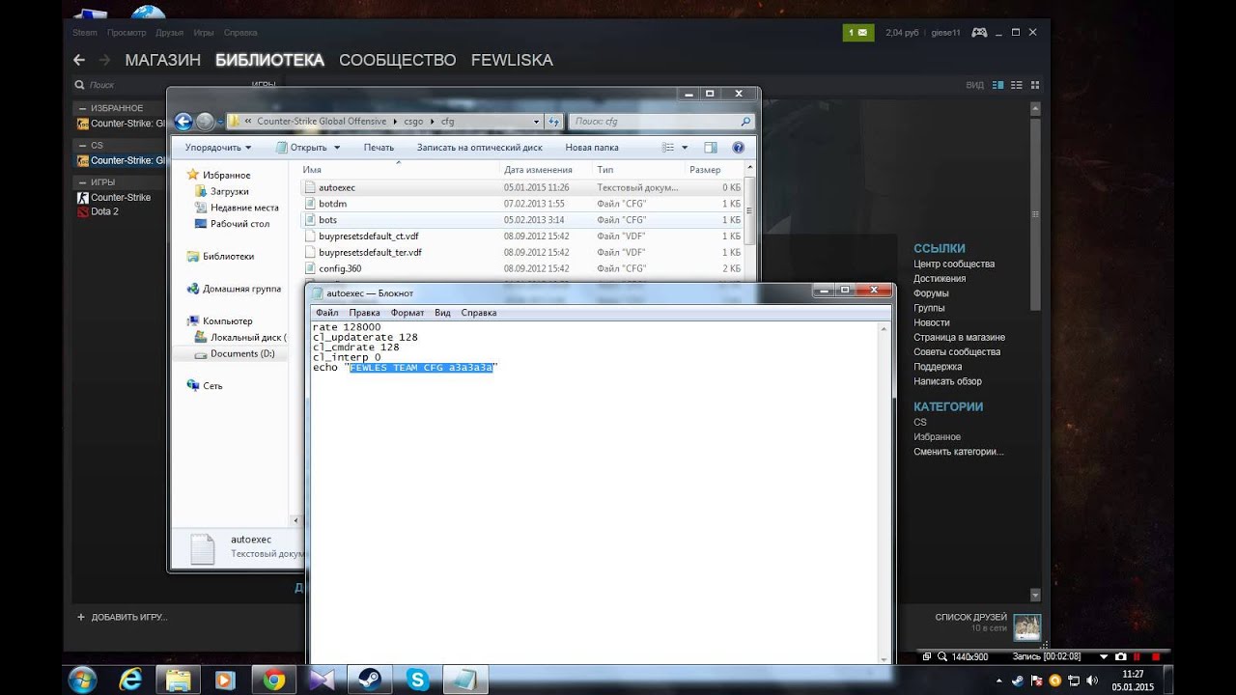
Task: Open the Windows Start menu
Action: [x=82, y=680]
